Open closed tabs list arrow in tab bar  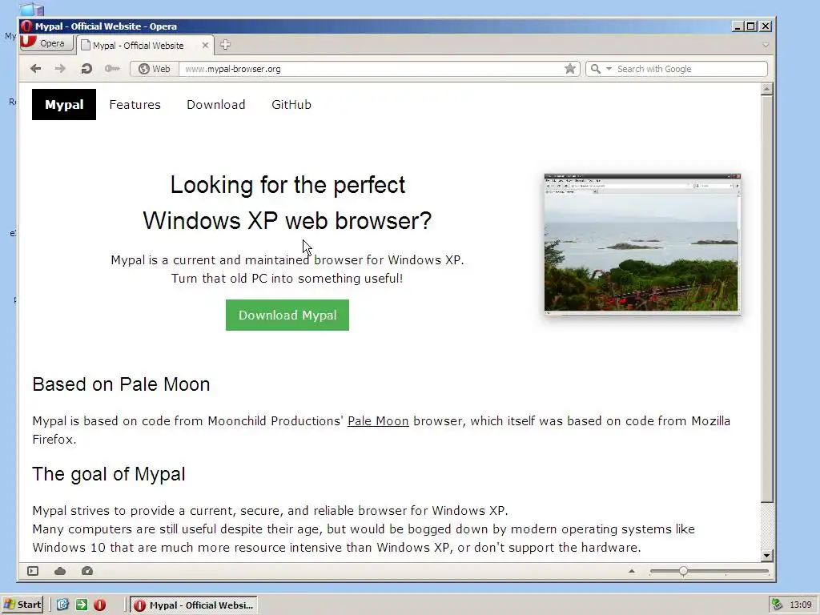click(766, 46)
